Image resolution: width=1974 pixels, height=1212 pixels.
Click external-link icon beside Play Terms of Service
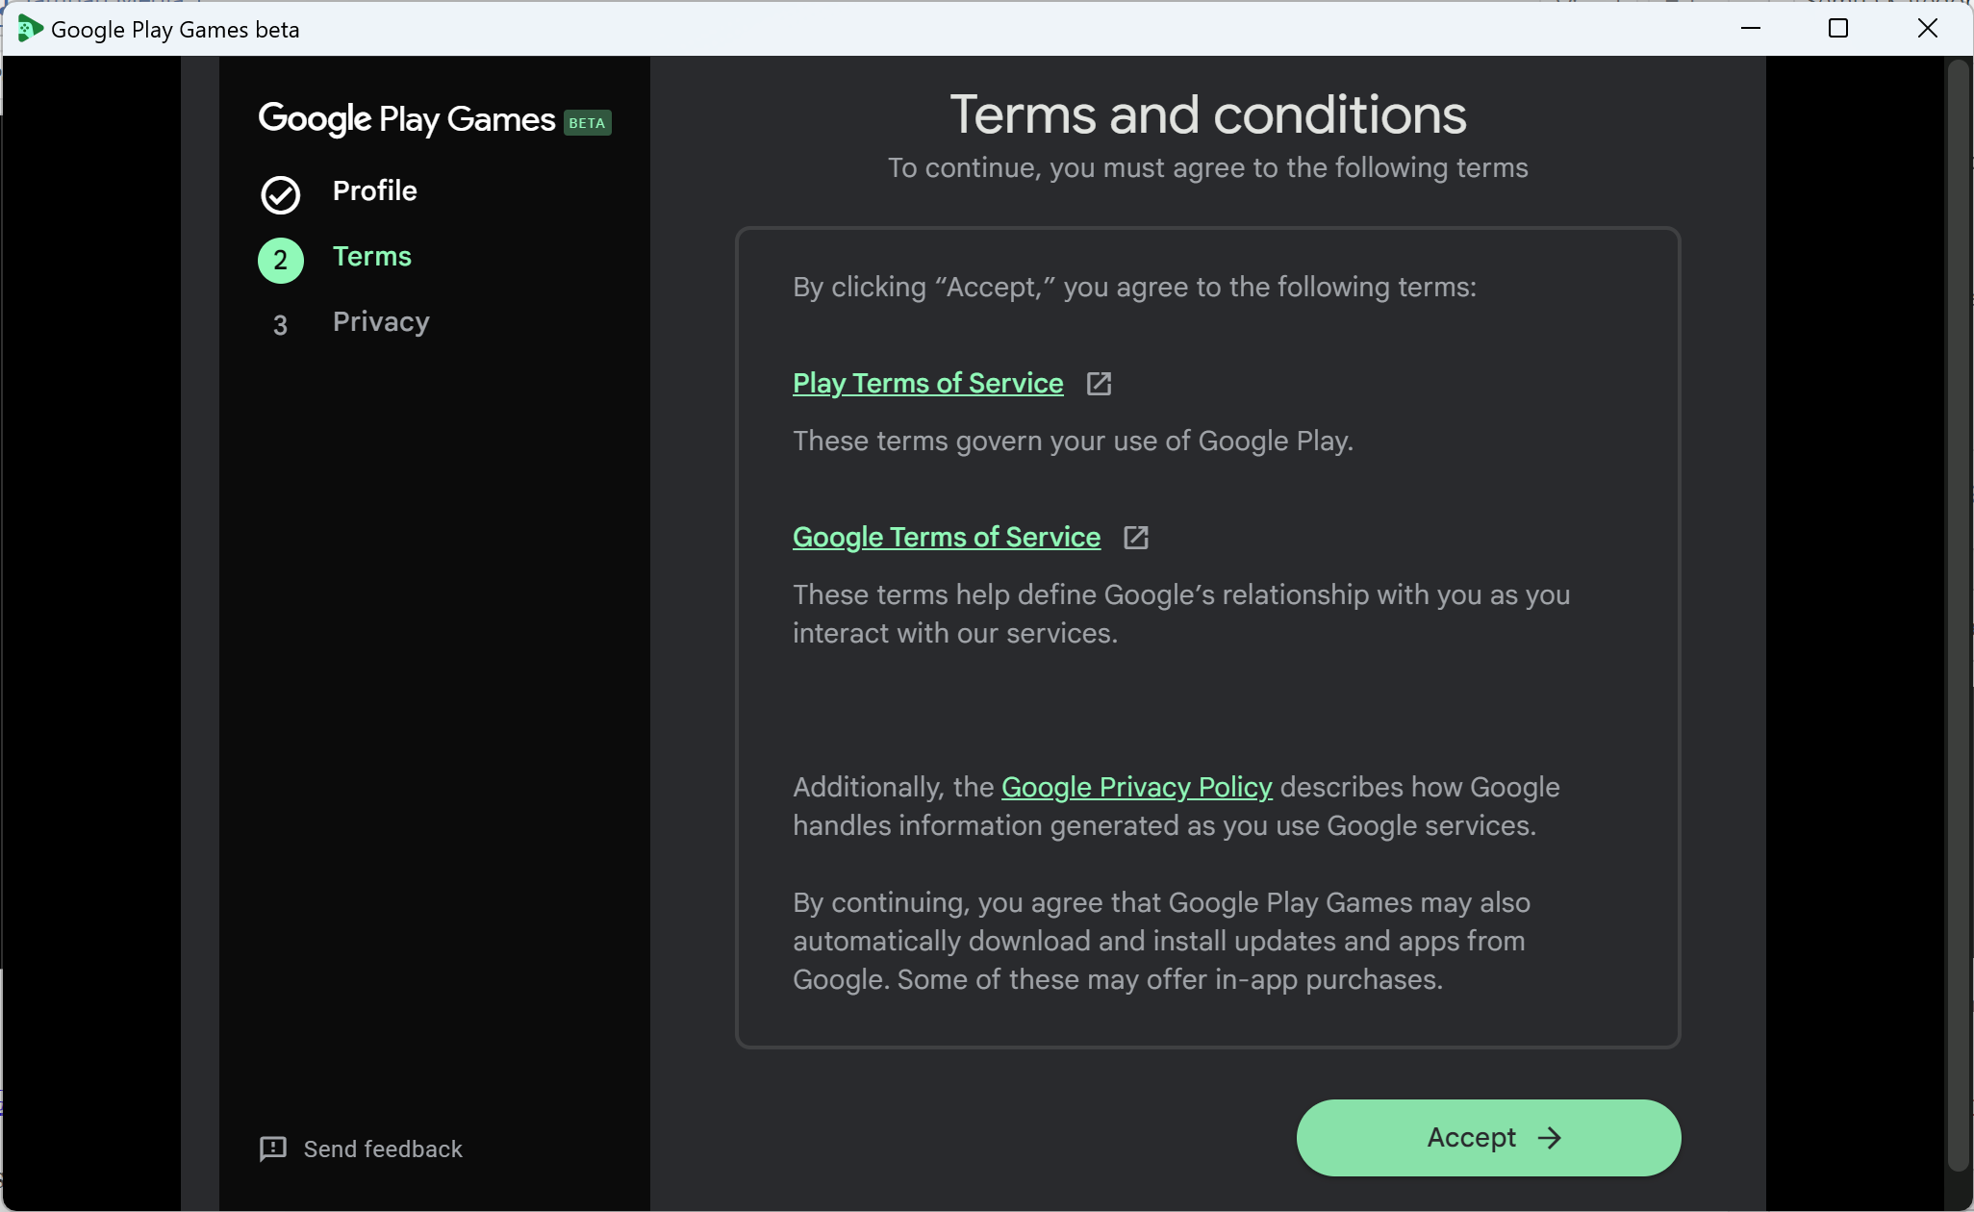(x=1099, y=384)
